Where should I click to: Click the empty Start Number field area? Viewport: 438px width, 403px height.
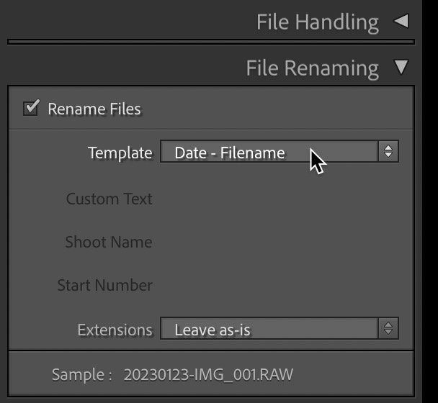click(280, 285)
